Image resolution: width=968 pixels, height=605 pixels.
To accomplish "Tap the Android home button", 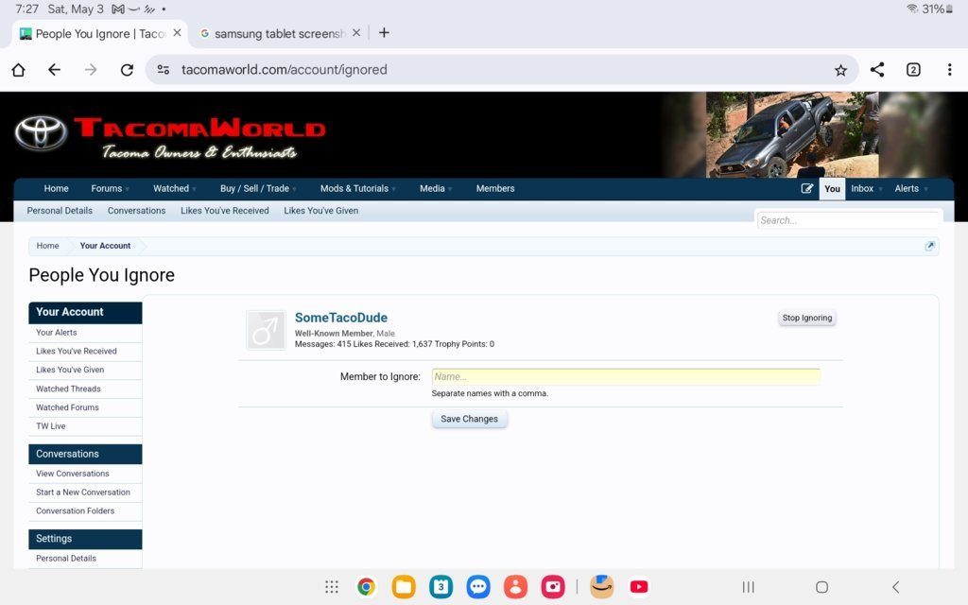I will click(821, 587).
